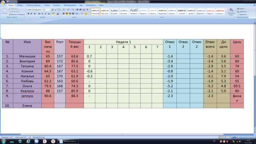Click the text highlight color button

tap(53, 14)
